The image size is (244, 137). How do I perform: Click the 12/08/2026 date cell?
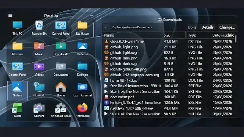222,108
